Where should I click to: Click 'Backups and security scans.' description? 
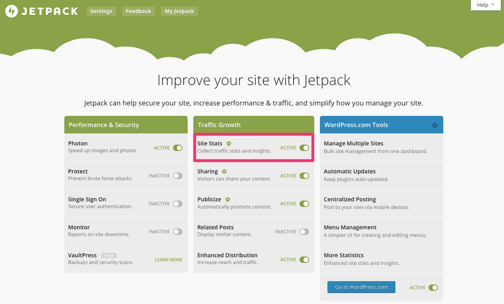(101, 262)
